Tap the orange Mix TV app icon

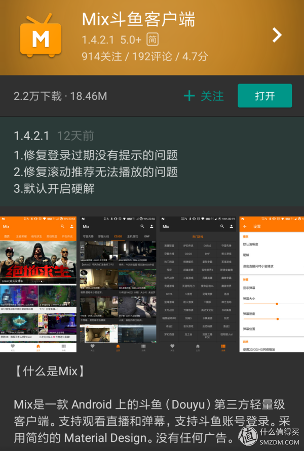pyautogui.click(x=41, y=35)
